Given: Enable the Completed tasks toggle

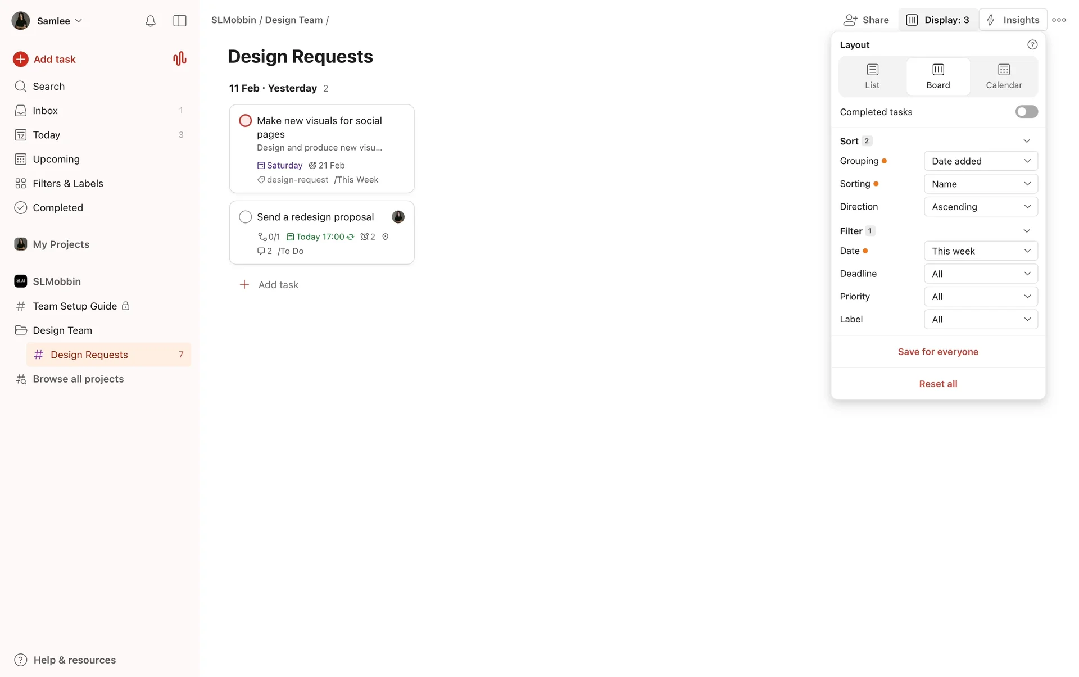Looking at the screenshot, I should click(1026, 112).
